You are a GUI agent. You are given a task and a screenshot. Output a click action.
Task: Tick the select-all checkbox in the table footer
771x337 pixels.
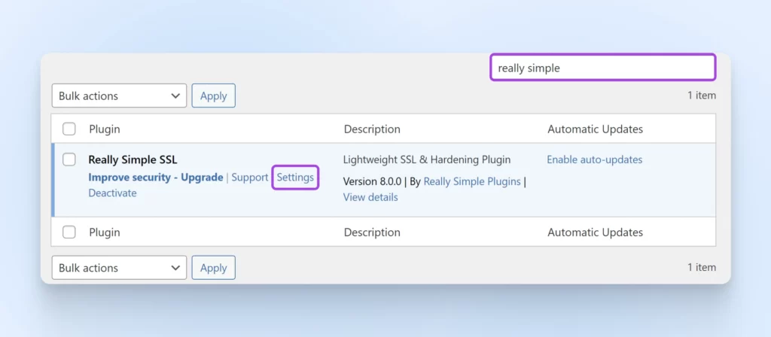[x=69, y=232]
